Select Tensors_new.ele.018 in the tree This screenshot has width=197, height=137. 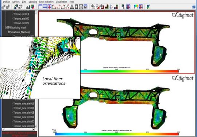point(24,113)
